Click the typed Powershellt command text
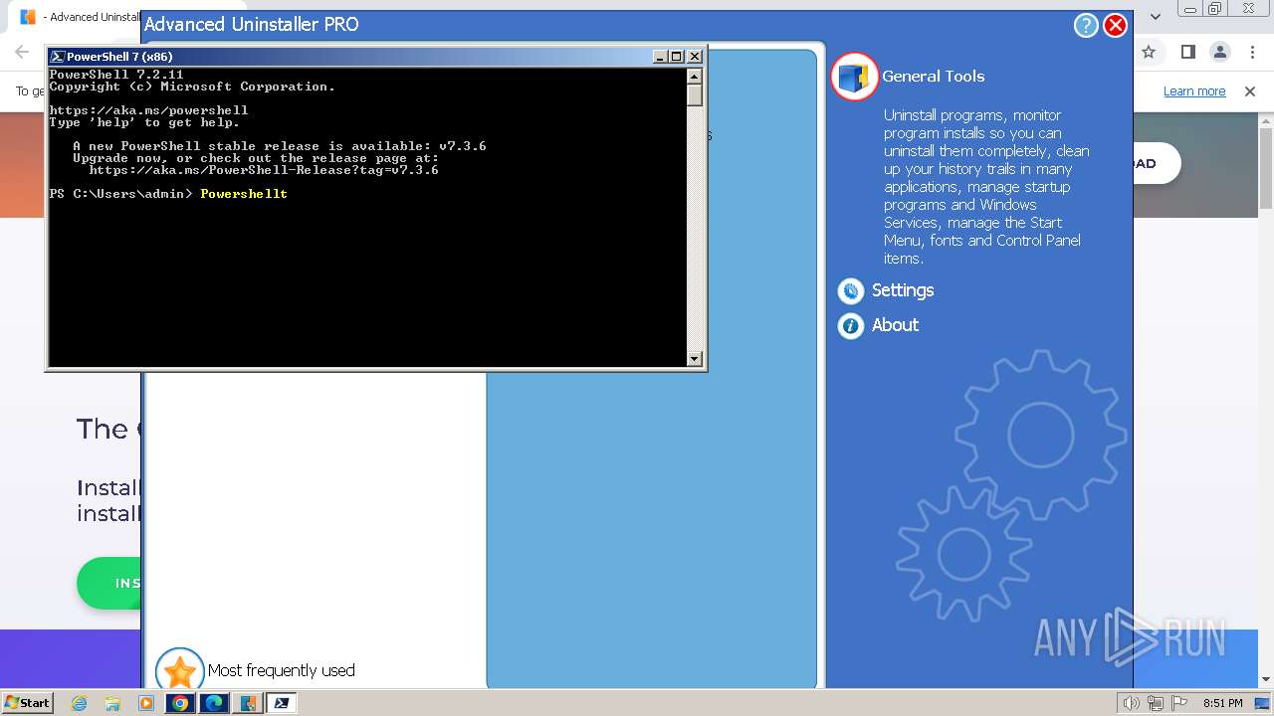 [x=244, y=194]
